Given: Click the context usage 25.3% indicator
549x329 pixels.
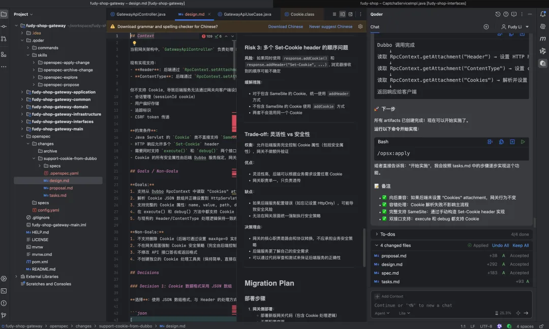Looking at the screenshot, I should [503, 313].
